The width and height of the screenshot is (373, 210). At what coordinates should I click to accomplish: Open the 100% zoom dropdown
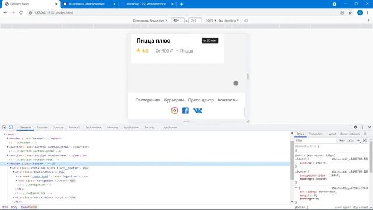coord(211,20)
